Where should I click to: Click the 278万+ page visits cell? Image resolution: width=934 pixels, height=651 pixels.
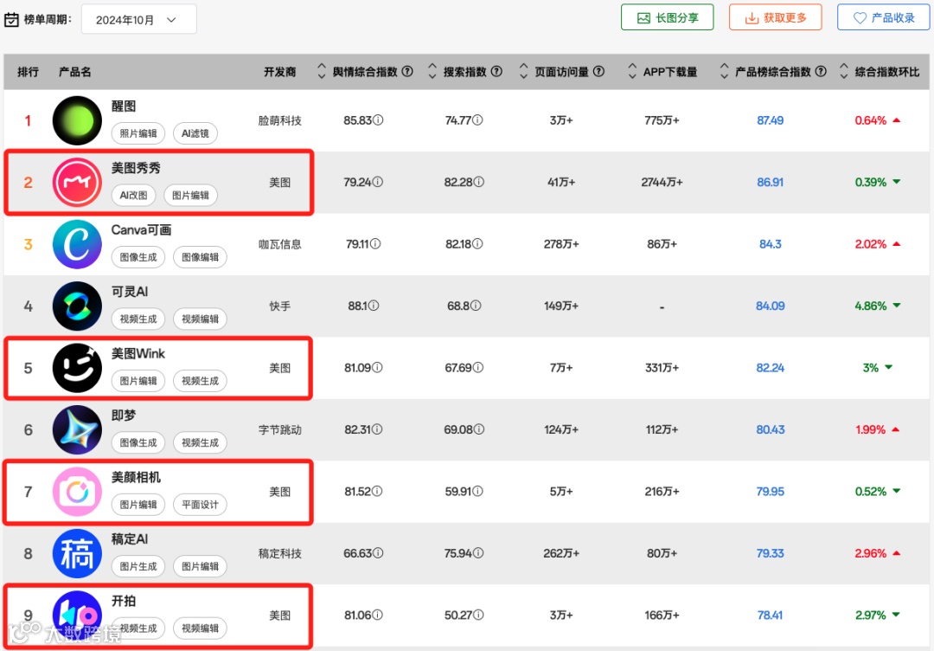(x=561, y=244)
